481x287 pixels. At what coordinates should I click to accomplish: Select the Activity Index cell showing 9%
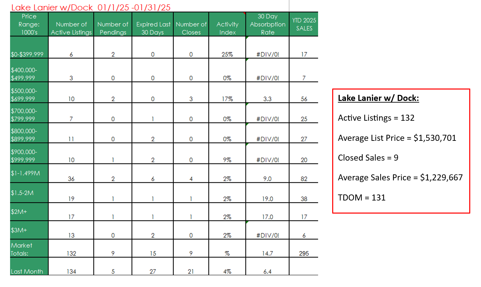227,160
